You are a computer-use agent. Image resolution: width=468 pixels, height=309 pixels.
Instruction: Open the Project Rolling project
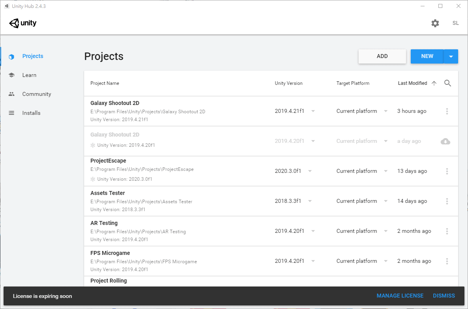[x=109, y=281]
